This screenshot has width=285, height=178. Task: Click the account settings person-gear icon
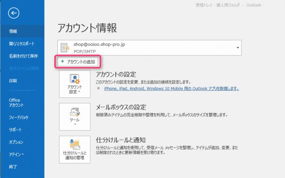tap(75, 79)
